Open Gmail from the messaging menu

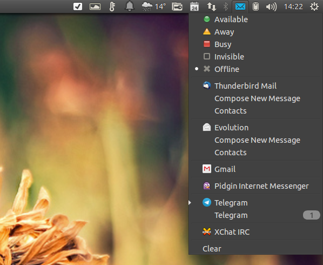click(256, 169)
